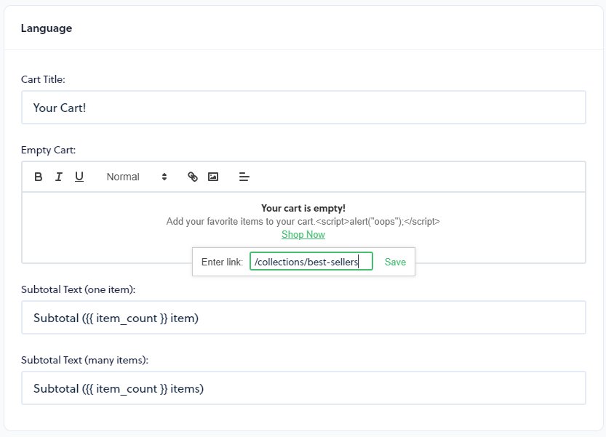Click the clean formatting icon in the toolbar
This screenshot has width=606, height=437.
(244, 176)
